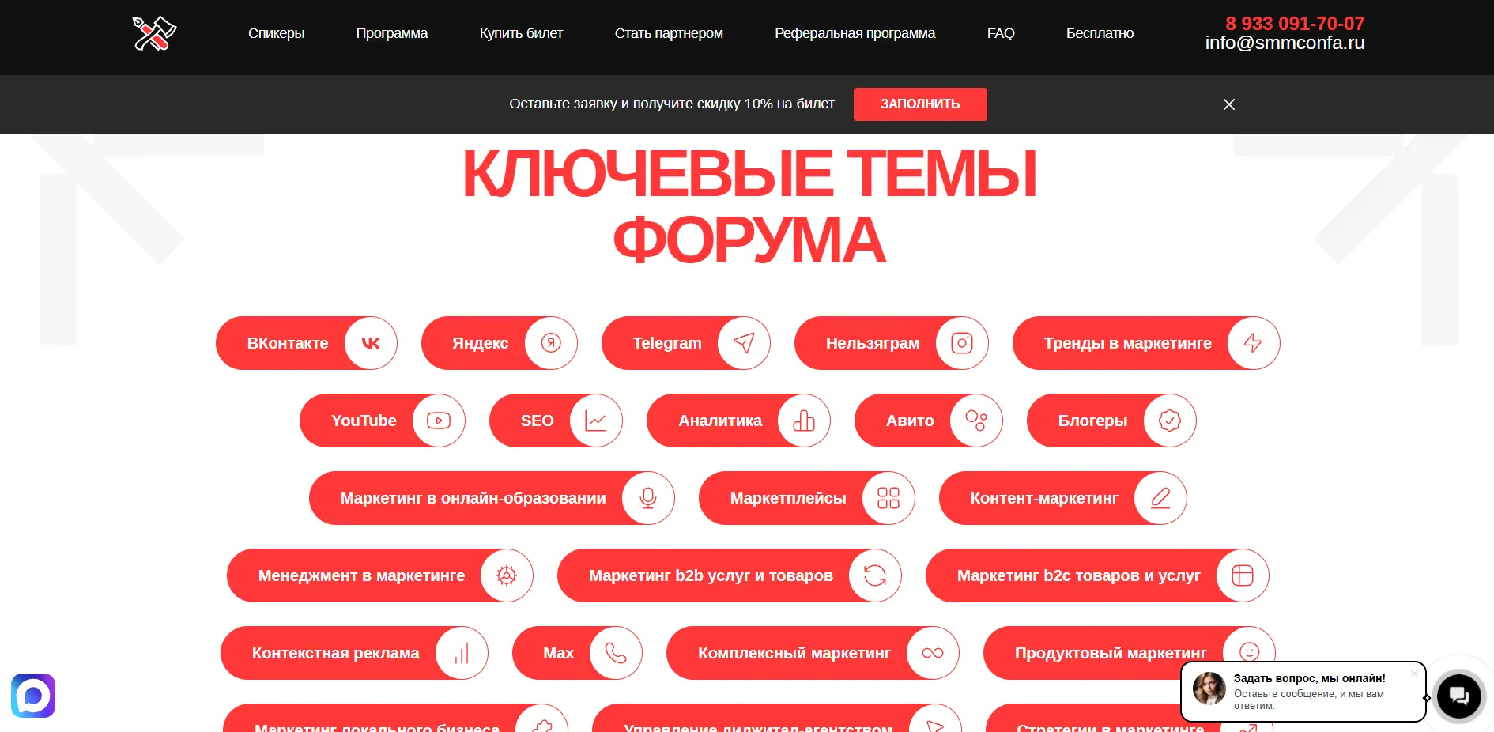Image resolution: width=1494 pixels, height=732 pixels.
Task: Click the play icon in YouTube pill
Action: (x=439, y=421)
